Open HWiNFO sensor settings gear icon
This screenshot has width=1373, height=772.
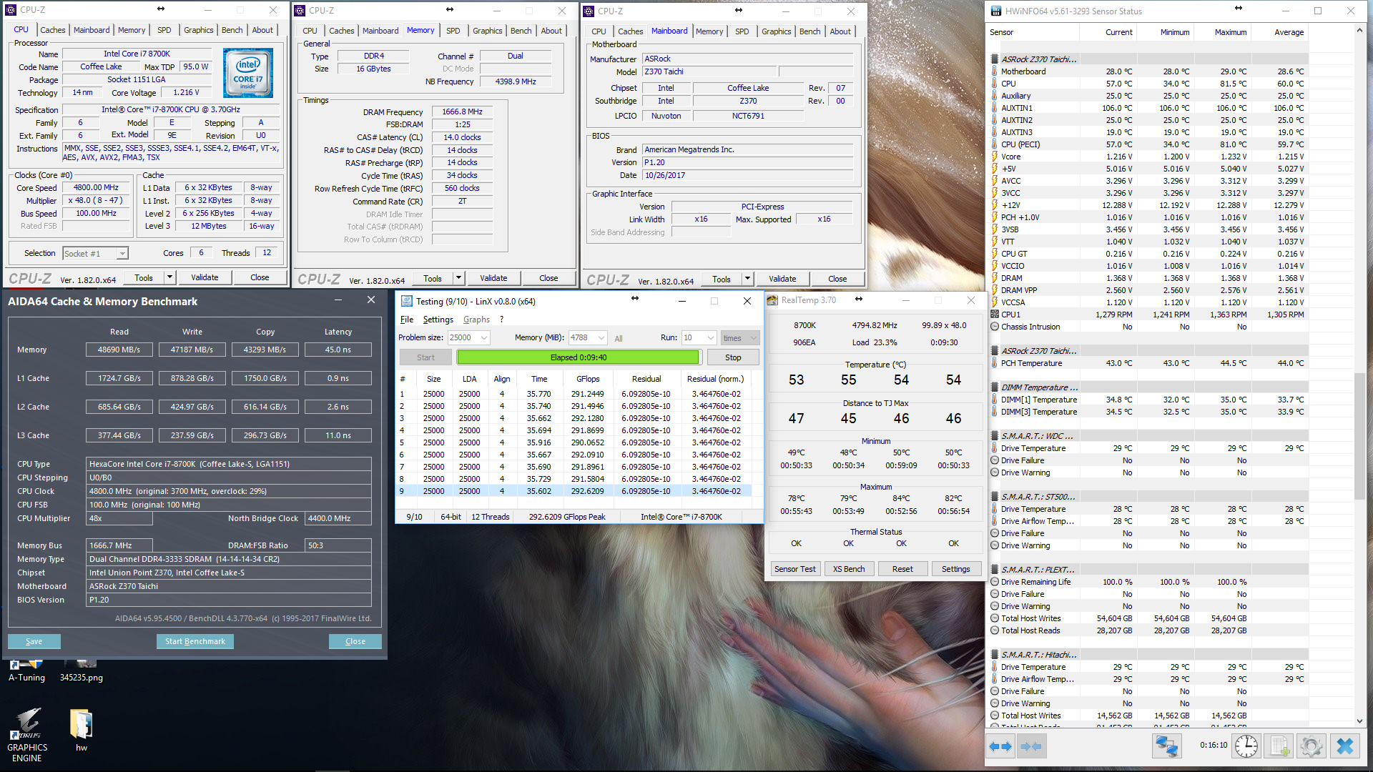1312,746
